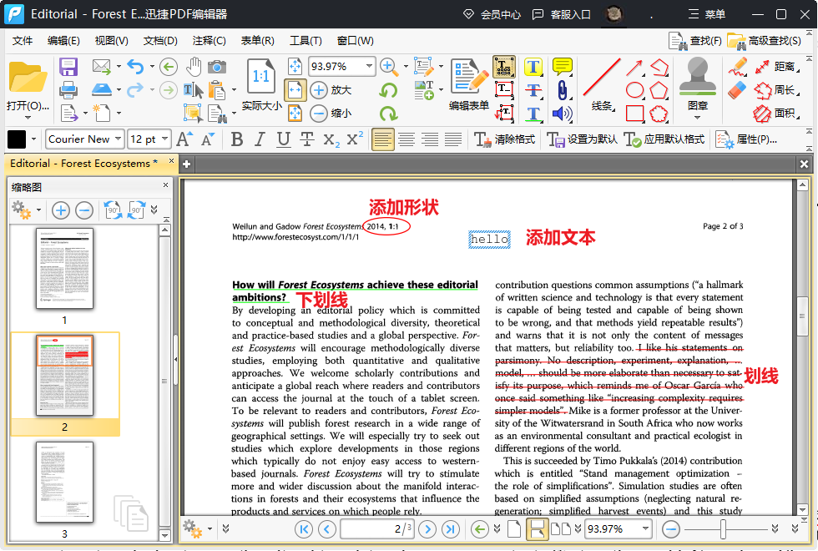The height and width of the screenshot is (551, 818).
Task: Open the 表单(R) Form menu
Action: click(x=257, y=41)
